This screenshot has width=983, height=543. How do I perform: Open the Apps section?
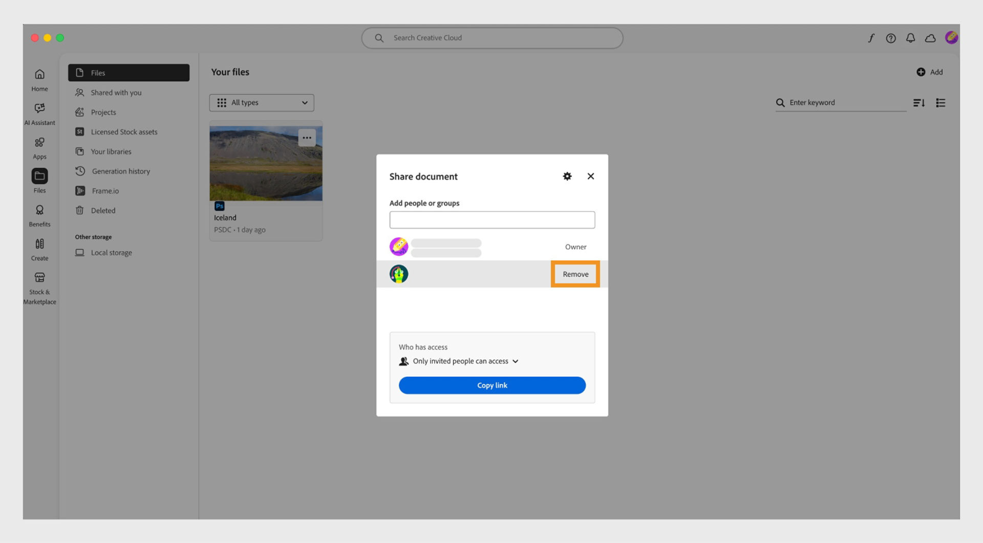(x=39, y=148)
